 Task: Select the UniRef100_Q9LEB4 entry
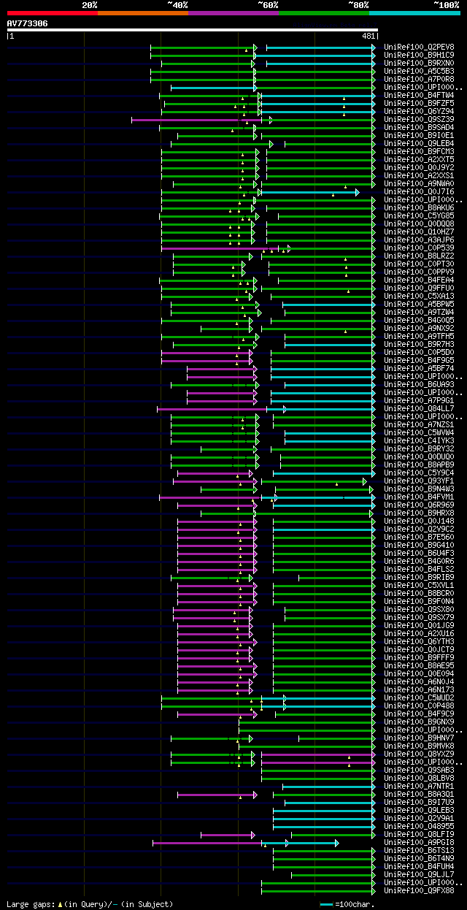point(419,143)
